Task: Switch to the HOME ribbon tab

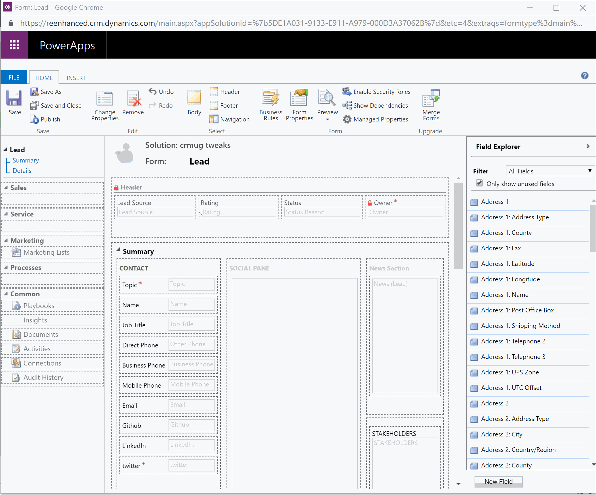Action: pyautogui.click(x=44, y=78)
